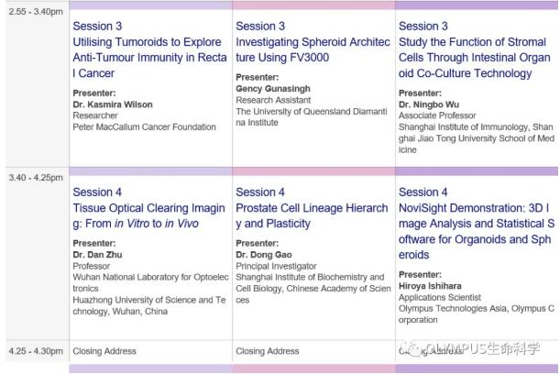Screen dimensions: 560x374
Task: Click the OLYMPUS生命科学 watermark text
Action: pyautogui.click(x=482, y=348)
